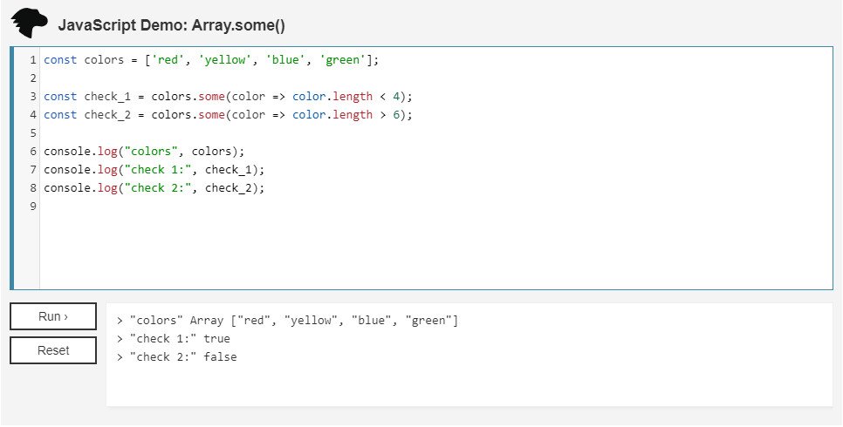Click the empty line 9 in the editor

tap(262, 207)
